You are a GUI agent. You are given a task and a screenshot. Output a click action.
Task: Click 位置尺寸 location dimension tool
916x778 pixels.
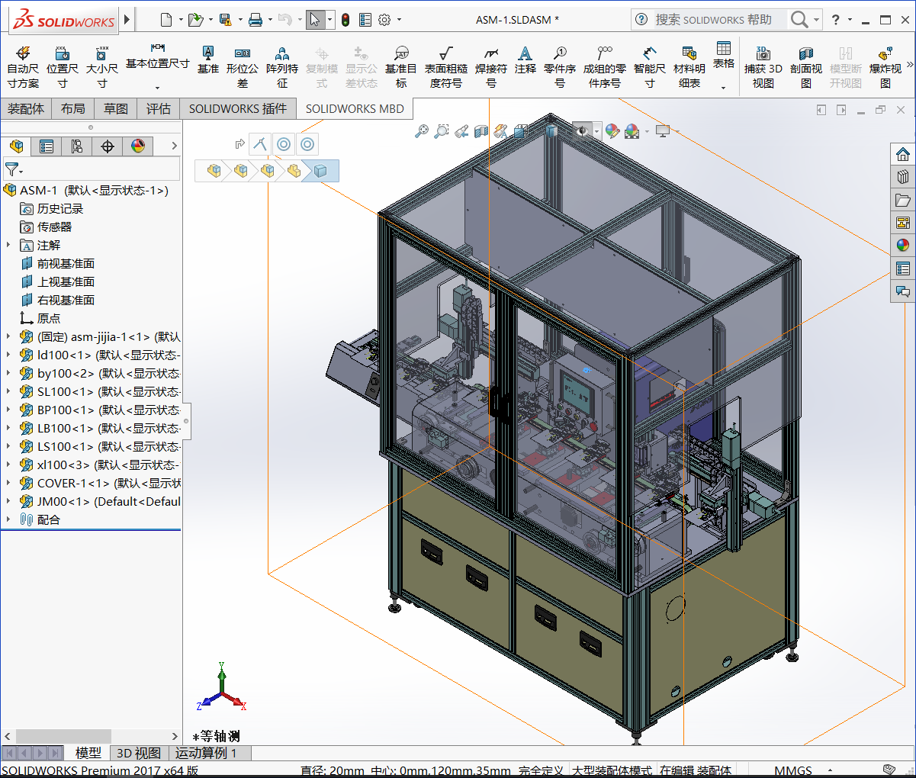[x=63, y=67]
